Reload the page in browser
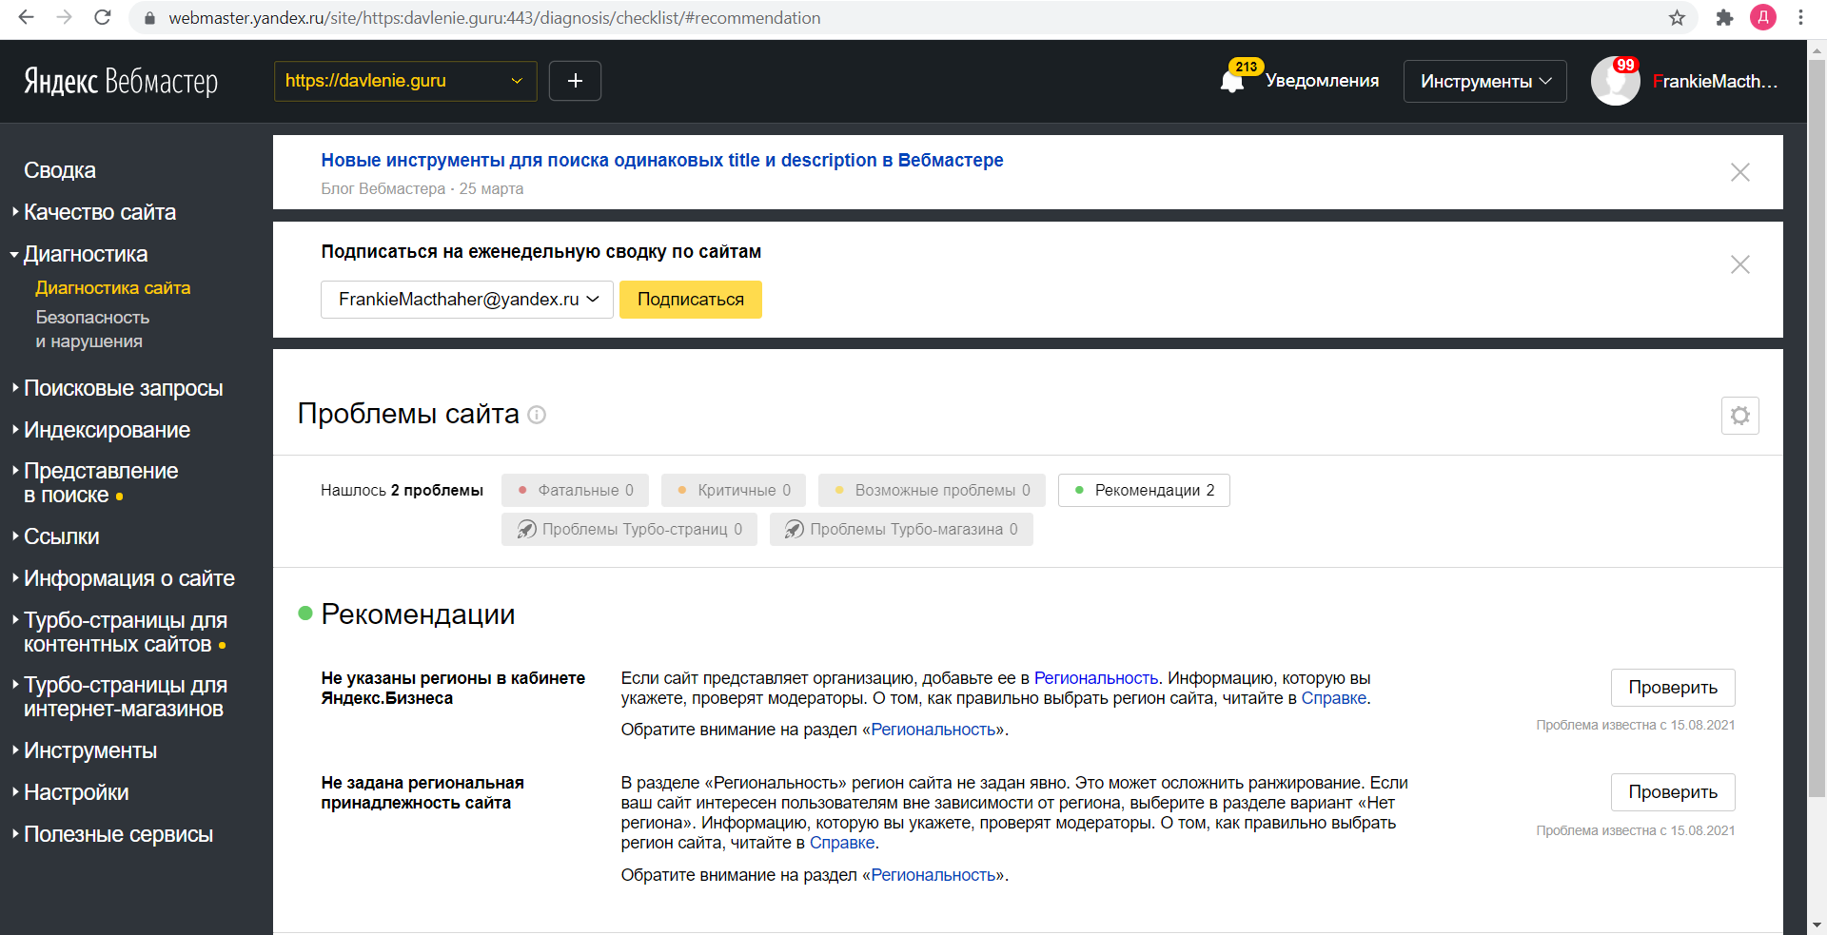Viewport: 1827px width, 935px height. pos(103,18)
